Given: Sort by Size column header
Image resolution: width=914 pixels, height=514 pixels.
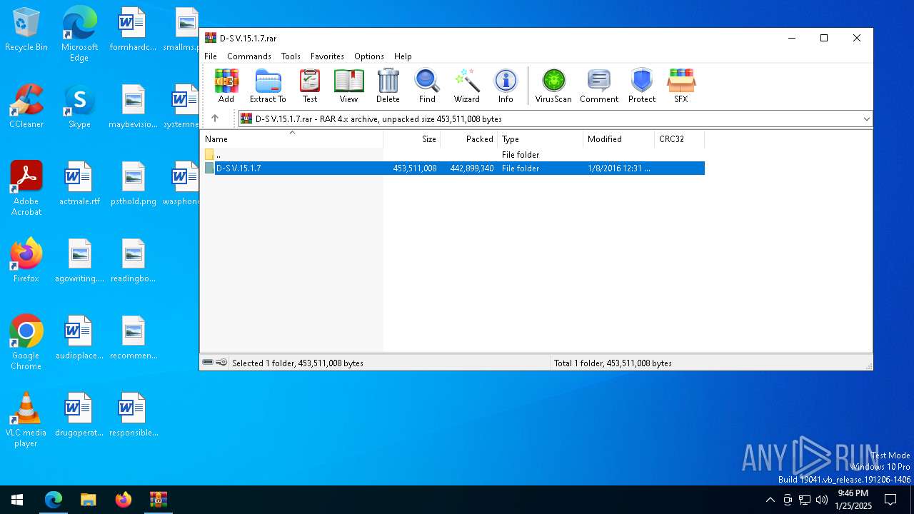Looking at the screenshot, I should click(412, 139).
